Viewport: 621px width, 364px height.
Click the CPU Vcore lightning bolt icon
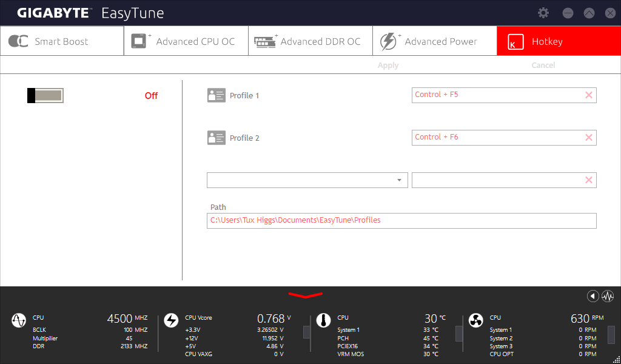171,320
